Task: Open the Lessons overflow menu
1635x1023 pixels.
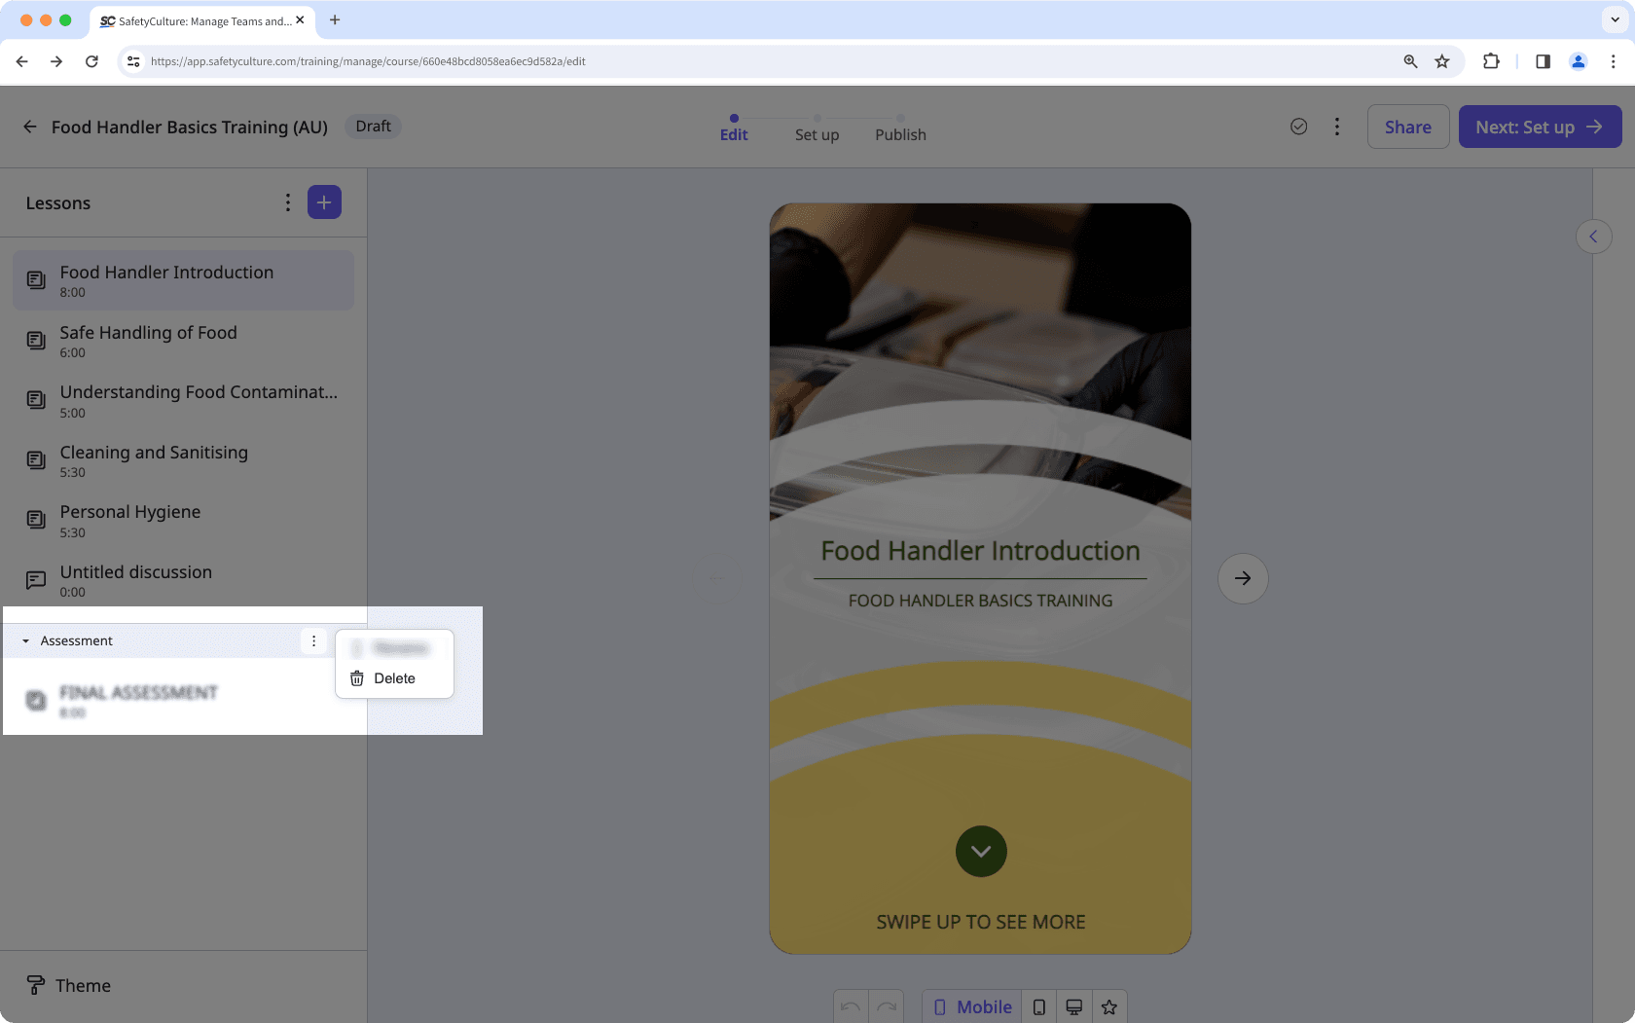Action: [x=287, y=201]
